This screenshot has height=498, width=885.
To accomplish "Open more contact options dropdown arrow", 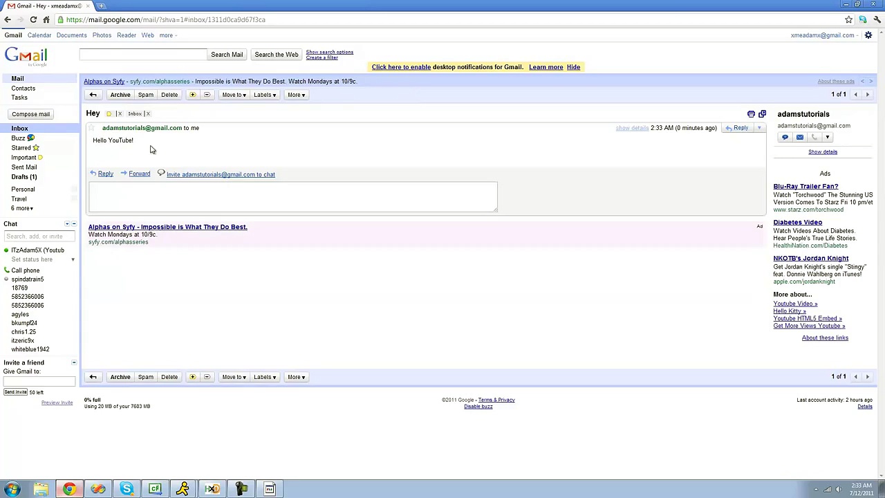I will (x=827, y=138).
